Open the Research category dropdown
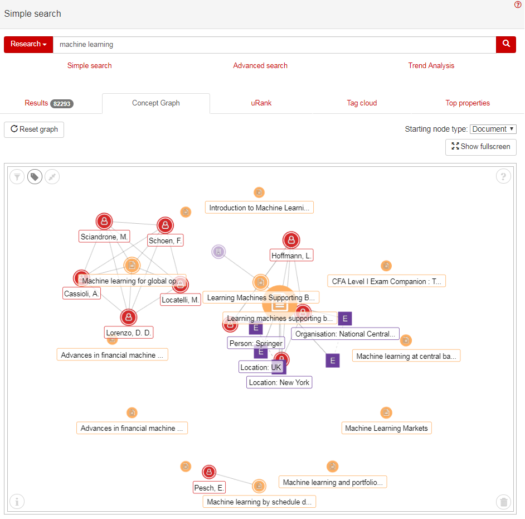525x519 pixels. [x=28, y=45]
